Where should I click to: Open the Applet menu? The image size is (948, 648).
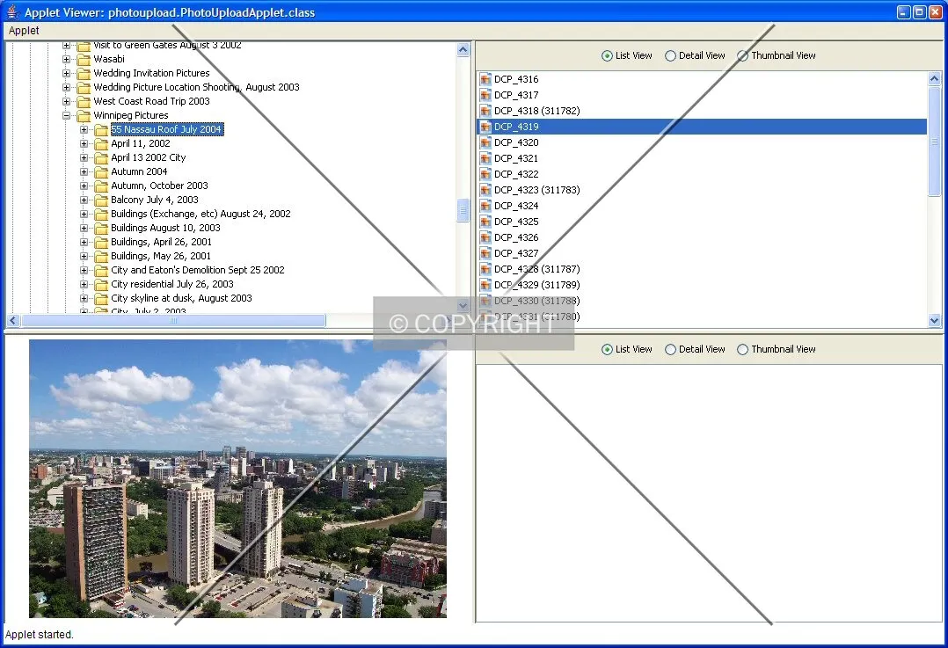click(x=24, y=31)
